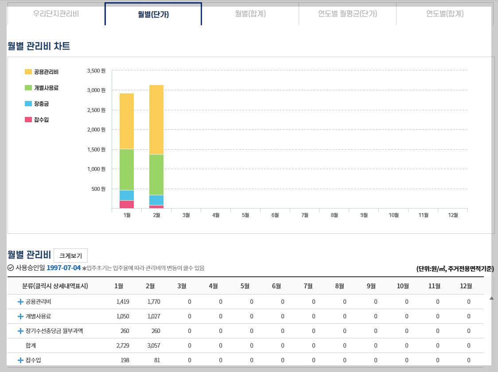Screen dimensions: 498x372
Task: Click the 12월 table column header
Action: click(466, 286)
